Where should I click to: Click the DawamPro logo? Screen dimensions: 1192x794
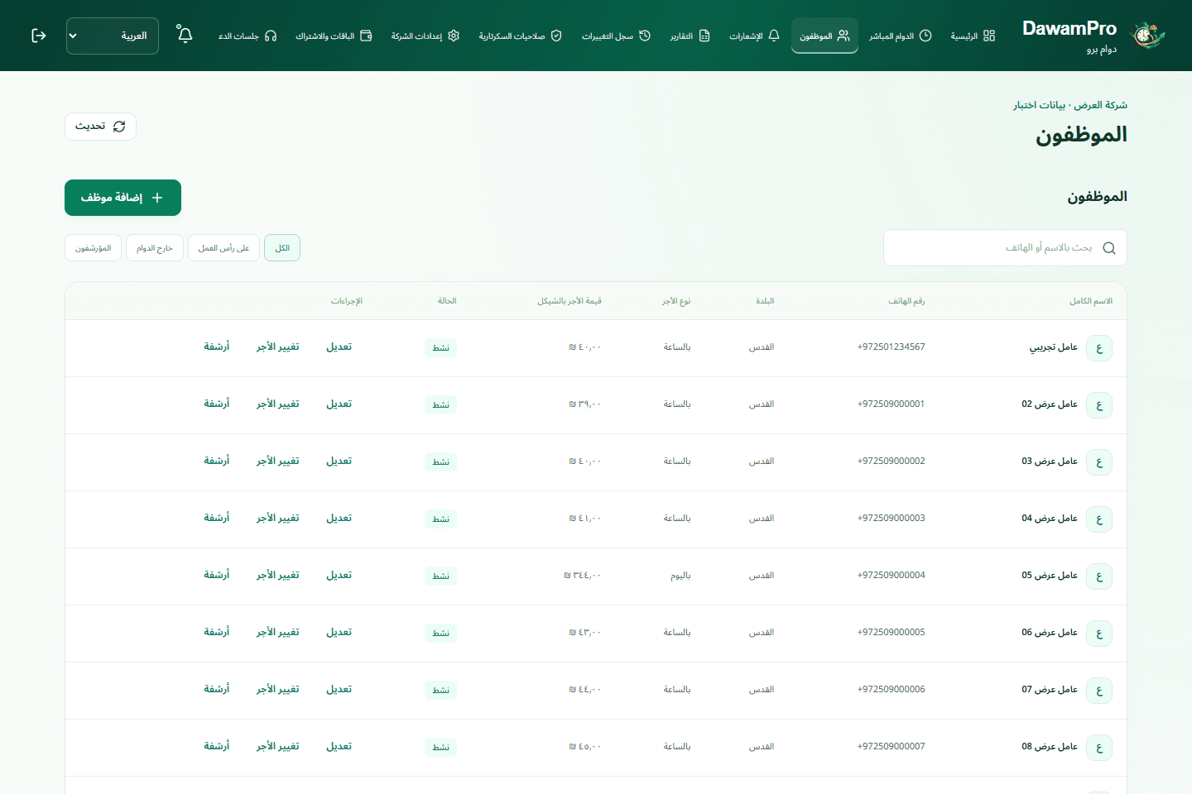click(1094, 36)
